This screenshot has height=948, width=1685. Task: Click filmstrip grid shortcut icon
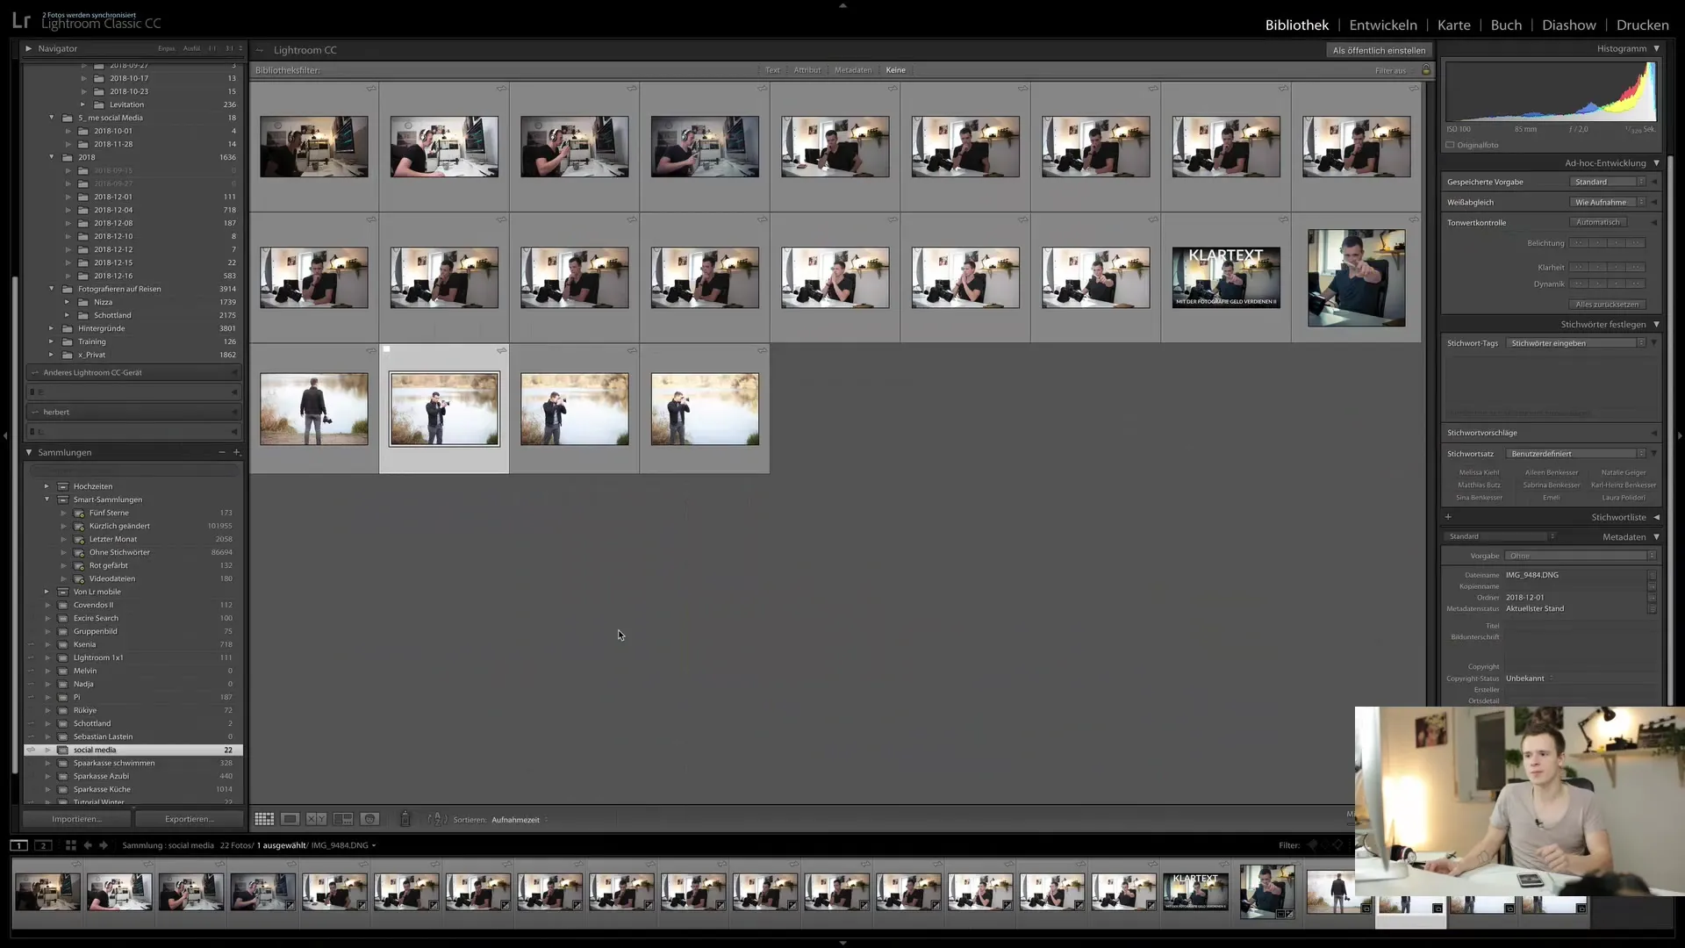click(71, 845)
